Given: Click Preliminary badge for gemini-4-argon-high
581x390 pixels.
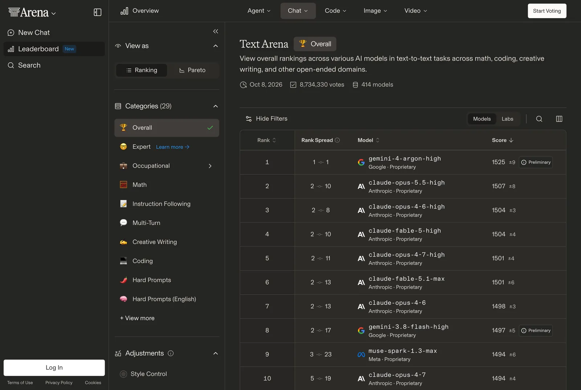Looking at the screenshot, I should (536, 162).
